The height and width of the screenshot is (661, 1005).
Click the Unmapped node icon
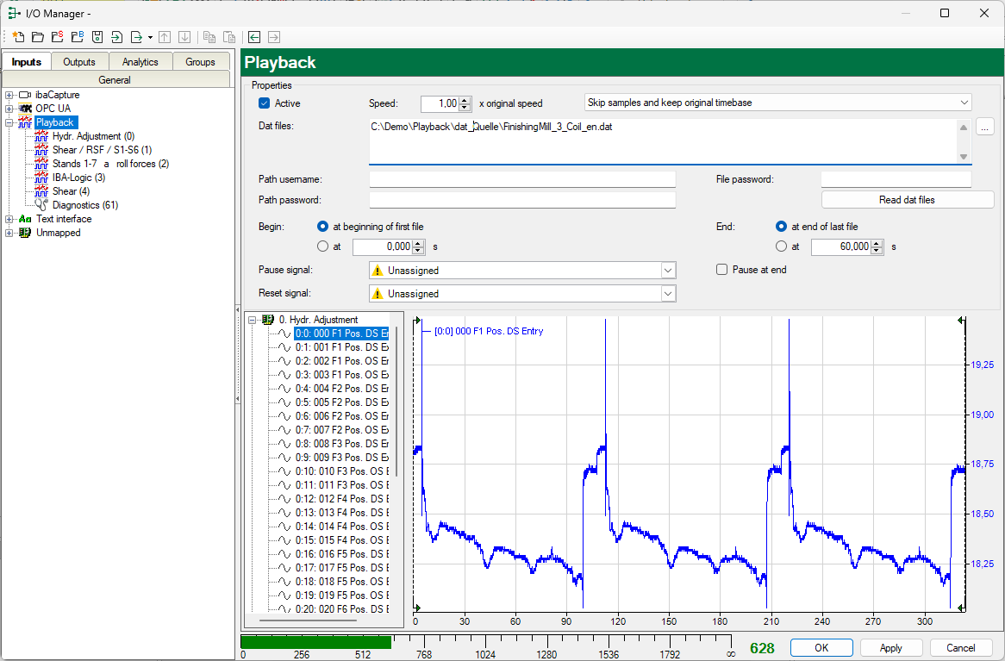point(25,233)
